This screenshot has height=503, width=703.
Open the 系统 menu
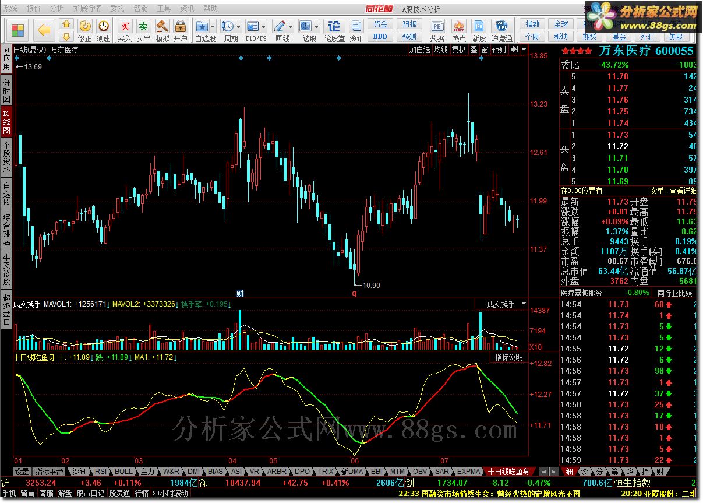coord(10,8)
